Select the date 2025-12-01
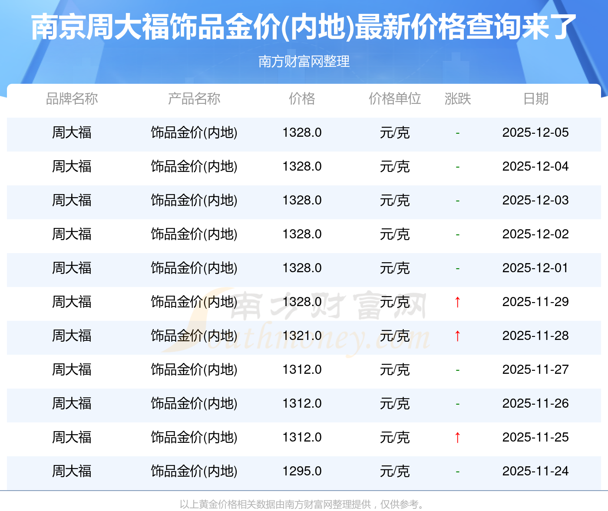 coord(535,268)
